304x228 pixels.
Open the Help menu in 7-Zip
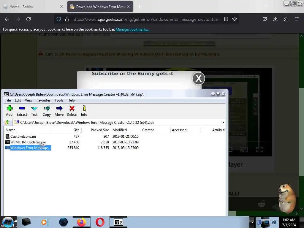(x=71, y=100)
